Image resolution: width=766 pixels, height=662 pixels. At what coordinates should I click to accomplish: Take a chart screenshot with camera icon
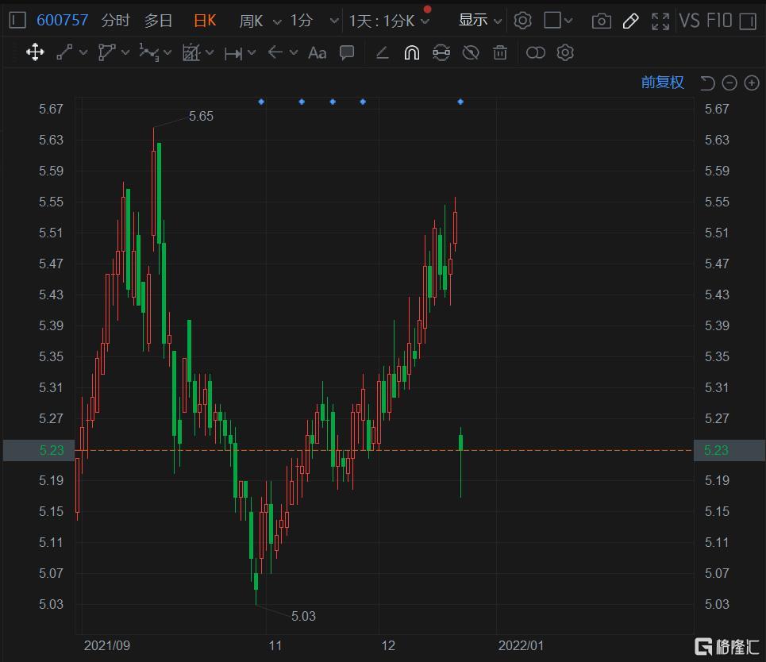coord(602,21)
